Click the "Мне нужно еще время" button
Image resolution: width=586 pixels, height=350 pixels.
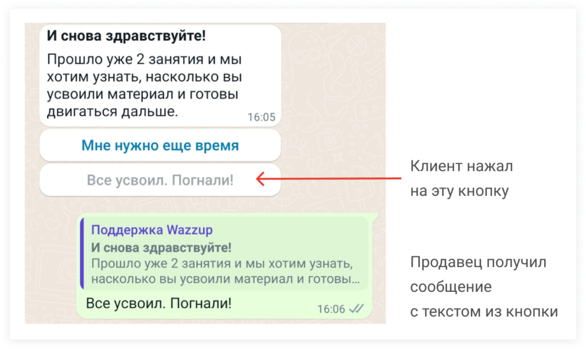point(160,145)
